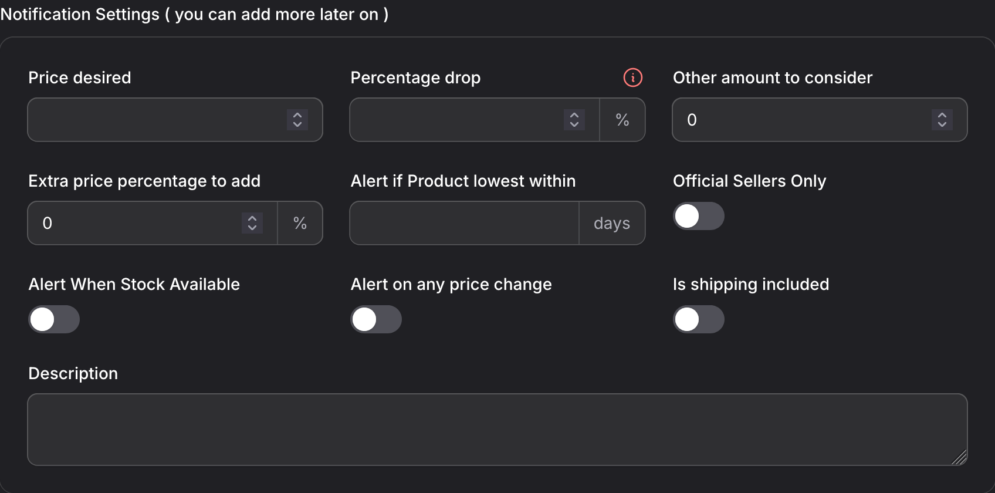Click inside the Description text area
This screenshot has width=995, height=493.
click(x=496, y=430)
